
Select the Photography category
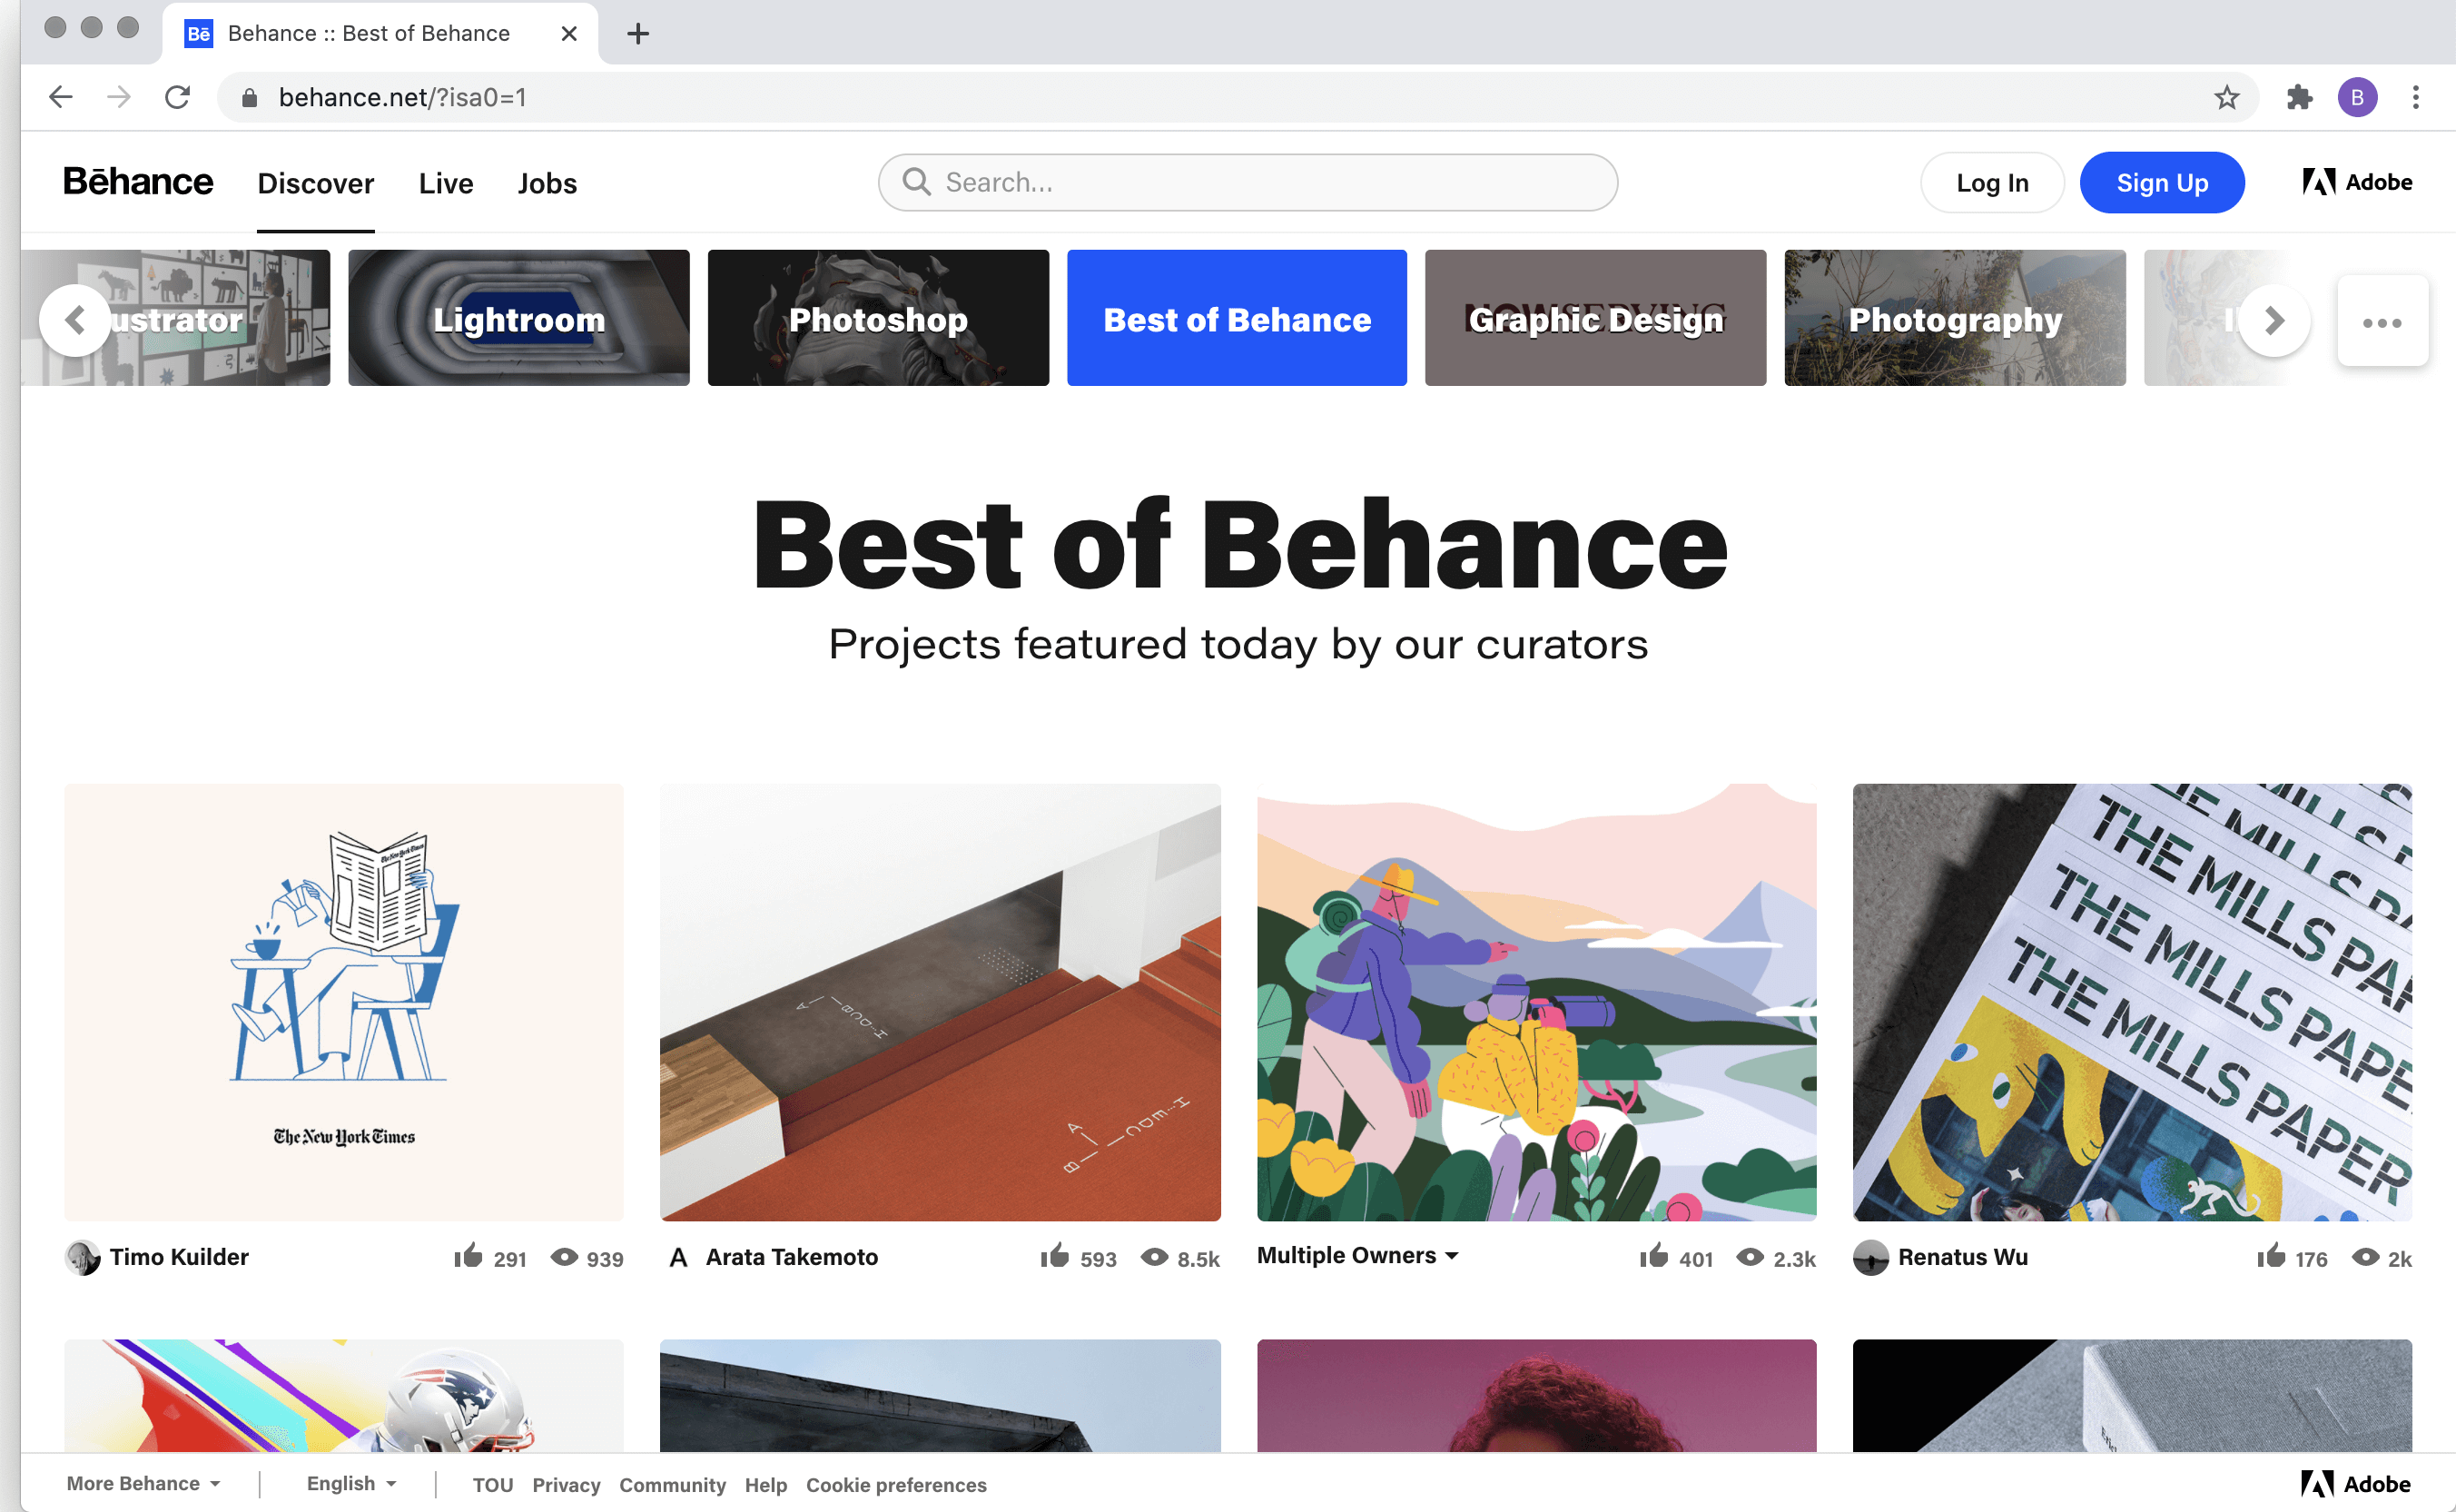[1954, 318]
